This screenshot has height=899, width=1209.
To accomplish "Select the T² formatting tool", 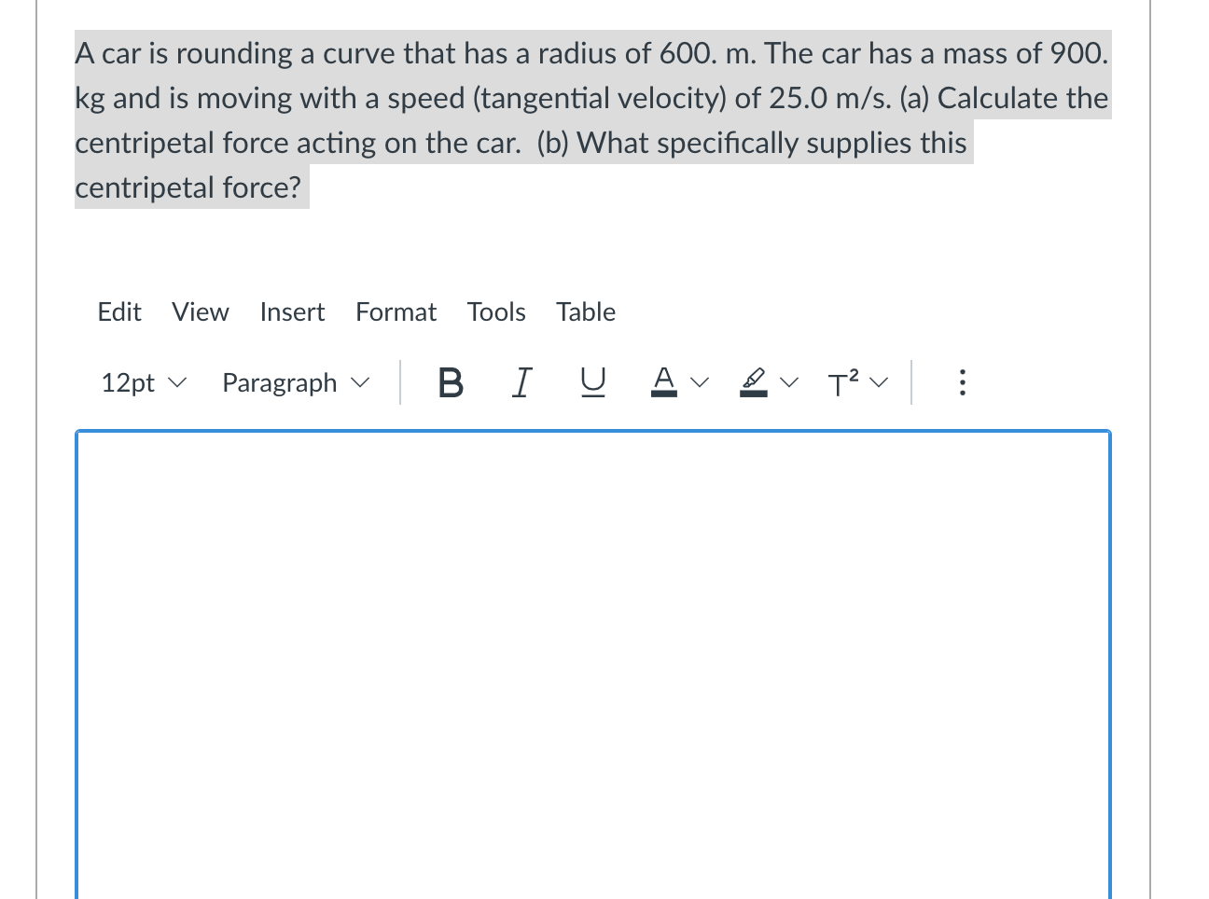I will 846,382.
